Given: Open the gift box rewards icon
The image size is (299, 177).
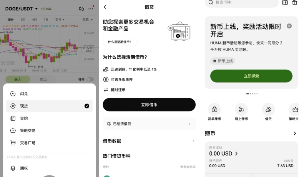Looking at the screenshot, I should 295,2.
